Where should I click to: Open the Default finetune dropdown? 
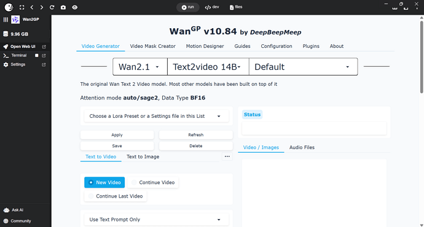(x=303, y=67)
